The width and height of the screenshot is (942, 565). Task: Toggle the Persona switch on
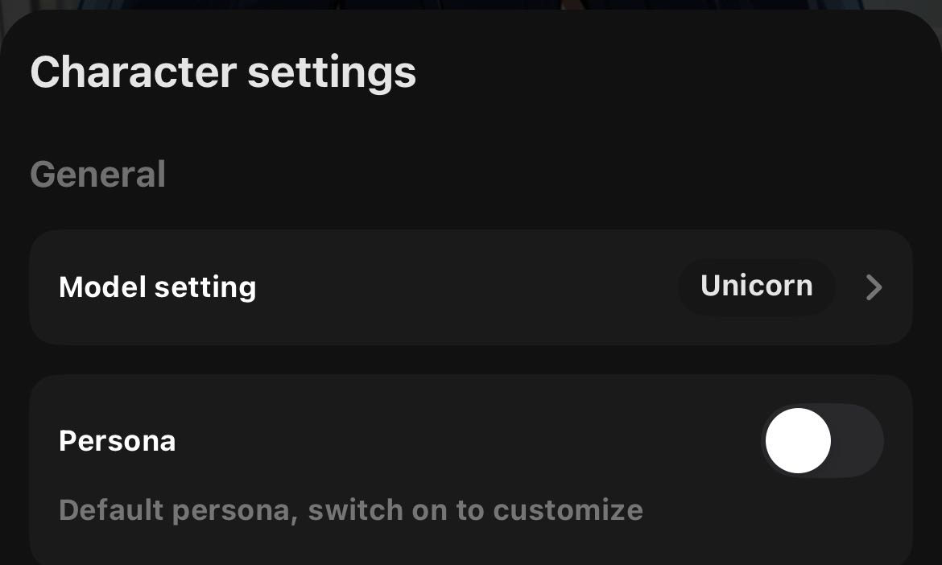tap(823, 441)
